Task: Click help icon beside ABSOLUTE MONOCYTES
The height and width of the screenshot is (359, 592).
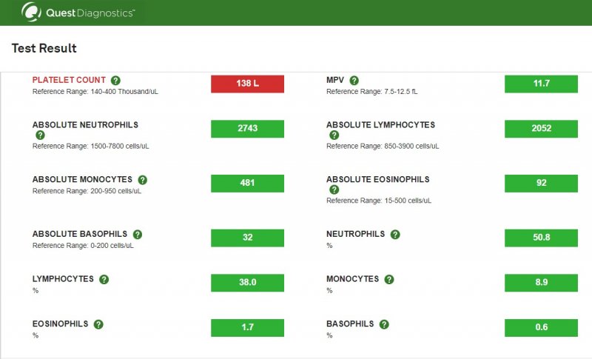Action: coord(142,180)
